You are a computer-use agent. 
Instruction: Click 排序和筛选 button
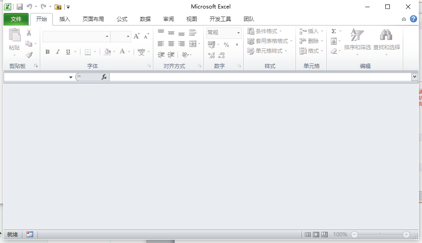[358, 42]
